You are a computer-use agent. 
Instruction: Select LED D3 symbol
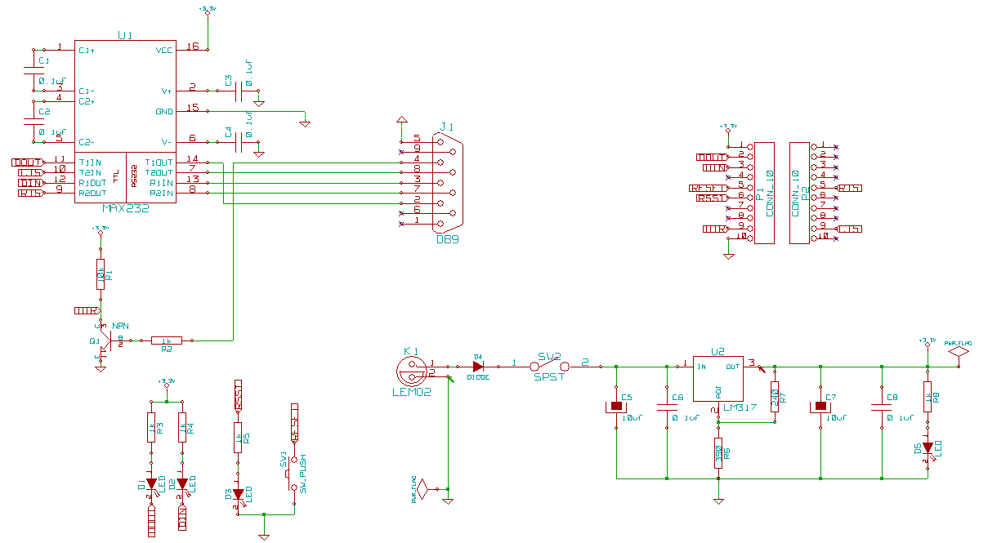238,494
